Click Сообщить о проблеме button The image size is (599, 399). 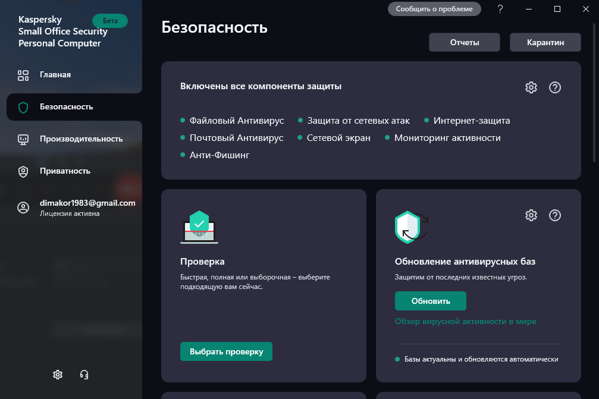(434, 9)
